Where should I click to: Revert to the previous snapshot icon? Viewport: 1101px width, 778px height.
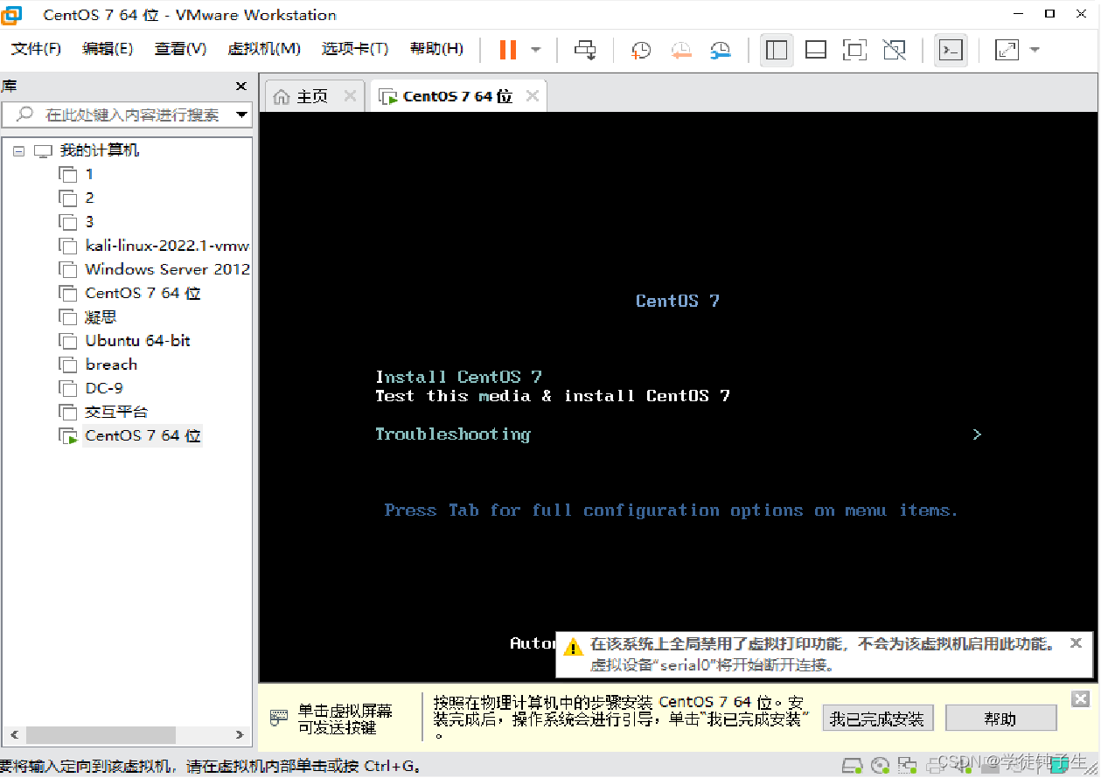click(681, 50)
